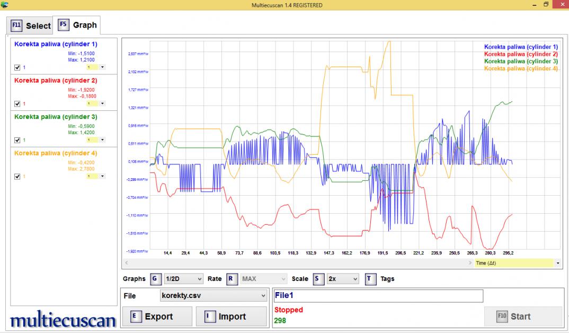The width and height of the screenshot is (569, 333).
Task: Click the Import button
Action: tap(232, 316)
